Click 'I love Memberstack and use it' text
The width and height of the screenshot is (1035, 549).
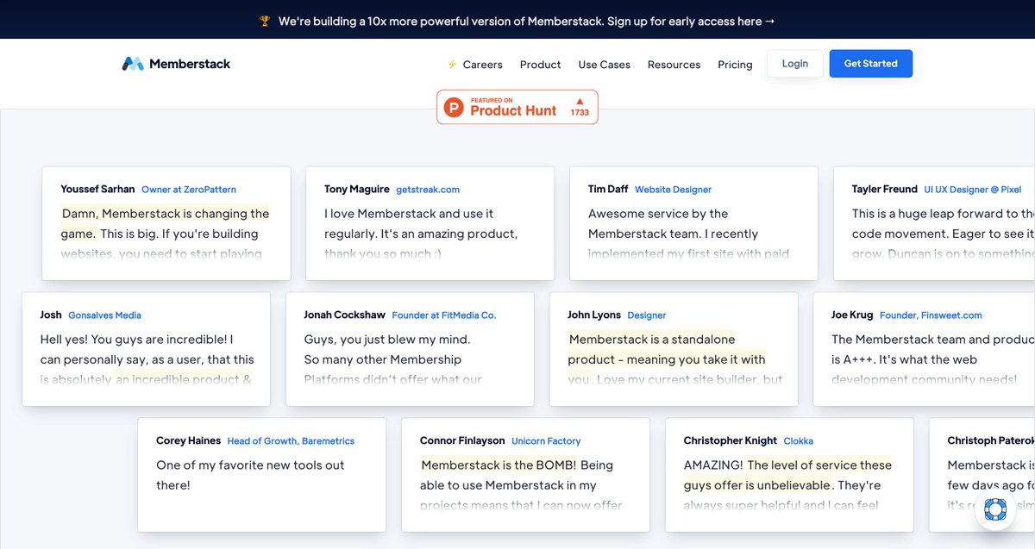coord(409,214)
